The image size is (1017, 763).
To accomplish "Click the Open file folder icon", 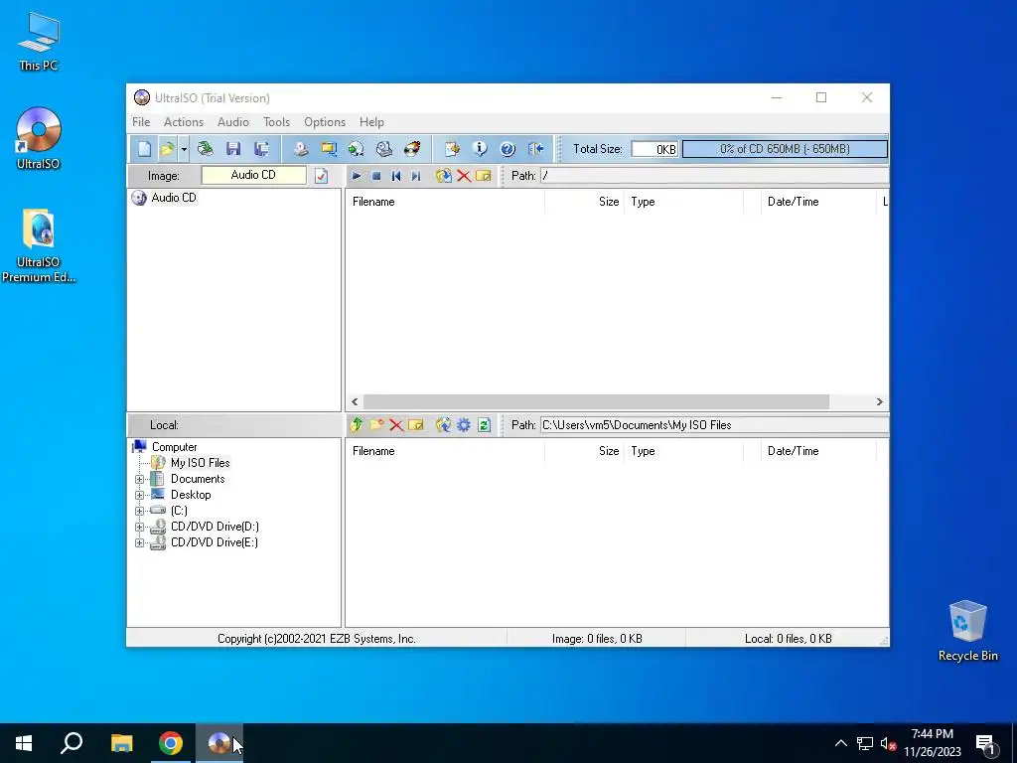I will (167, 149).
